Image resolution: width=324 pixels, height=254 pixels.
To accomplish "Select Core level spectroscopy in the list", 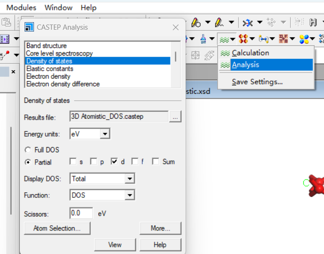I will coord(98,53).
